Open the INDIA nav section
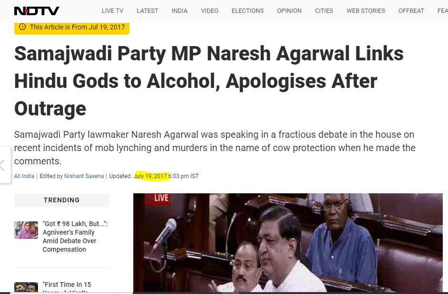448x294 pixels. [179, 11]
